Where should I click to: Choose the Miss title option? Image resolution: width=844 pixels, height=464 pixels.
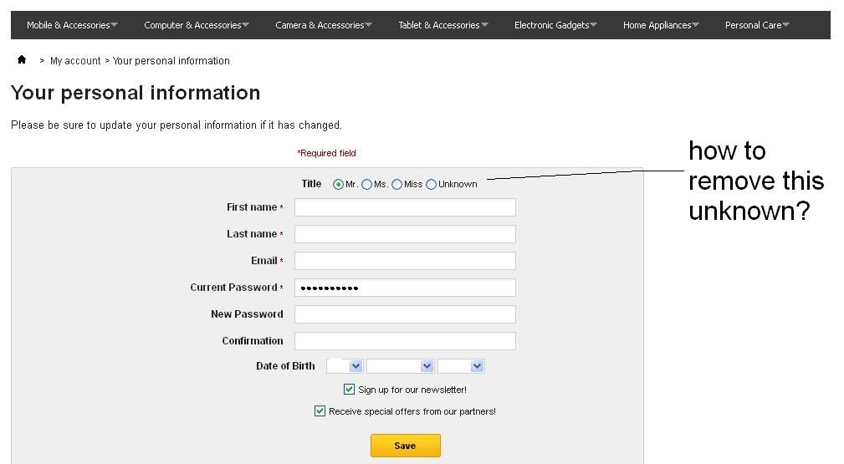(396, 185)
